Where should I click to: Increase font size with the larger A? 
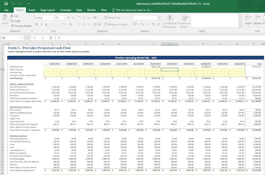69,18
